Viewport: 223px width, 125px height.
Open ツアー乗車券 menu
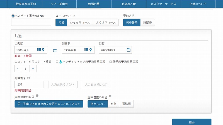59,4
